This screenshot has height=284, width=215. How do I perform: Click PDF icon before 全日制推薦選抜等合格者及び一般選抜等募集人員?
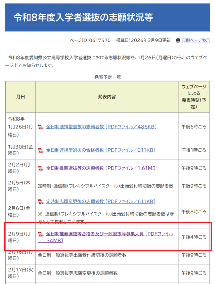pos(41,234)
